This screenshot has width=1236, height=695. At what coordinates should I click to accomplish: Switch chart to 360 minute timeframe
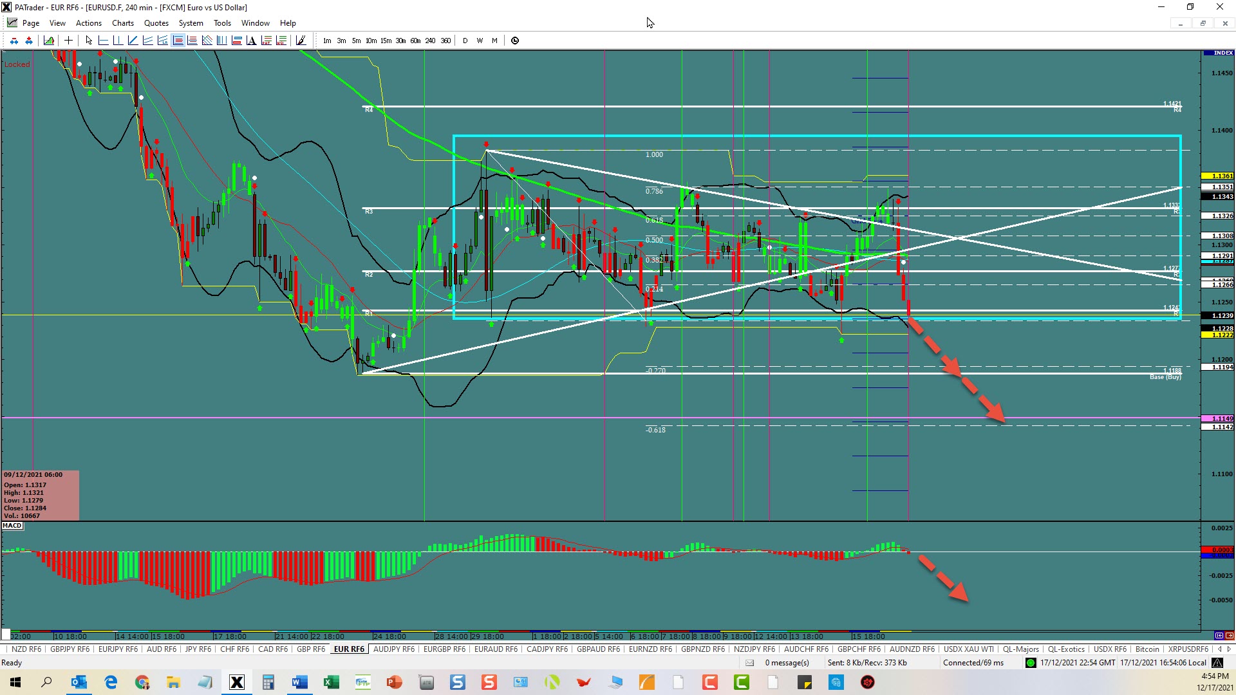click(445, 41)
